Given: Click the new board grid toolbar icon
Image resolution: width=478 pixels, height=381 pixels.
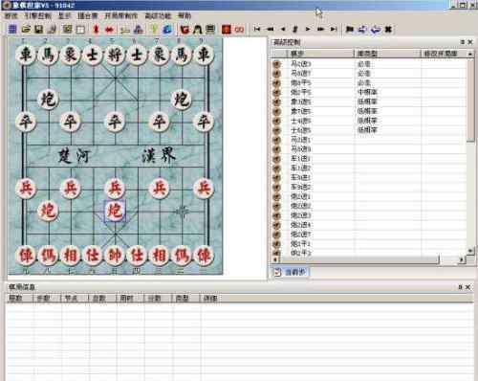Looking at the screenshot, I should 12,30.
